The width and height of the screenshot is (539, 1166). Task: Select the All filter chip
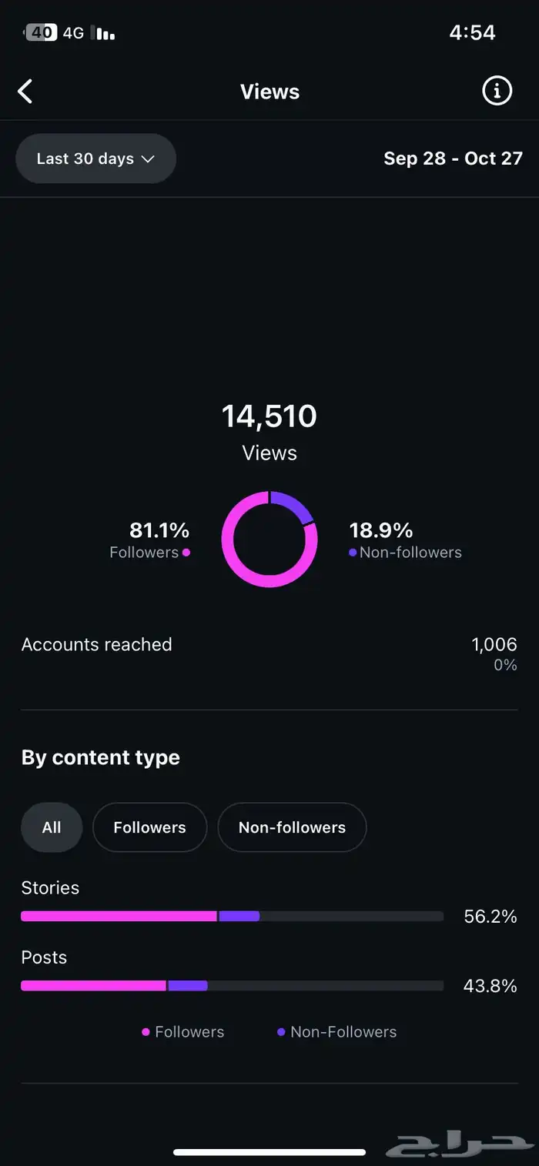tap(52, 827)
